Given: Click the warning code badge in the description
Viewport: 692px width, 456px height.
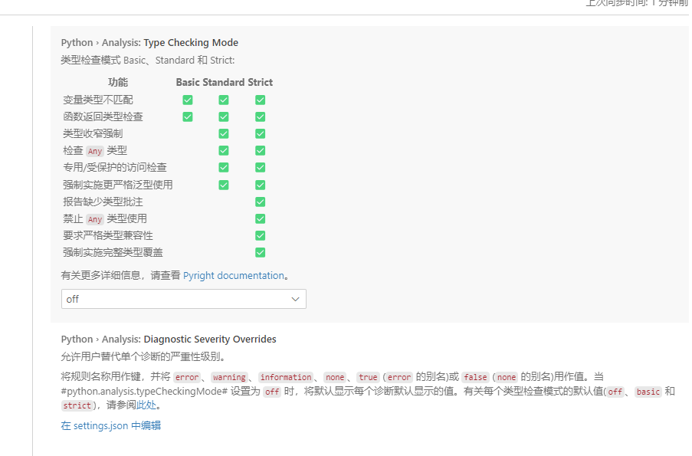Looking at the screenshot, I should click(x=229, y=376).
